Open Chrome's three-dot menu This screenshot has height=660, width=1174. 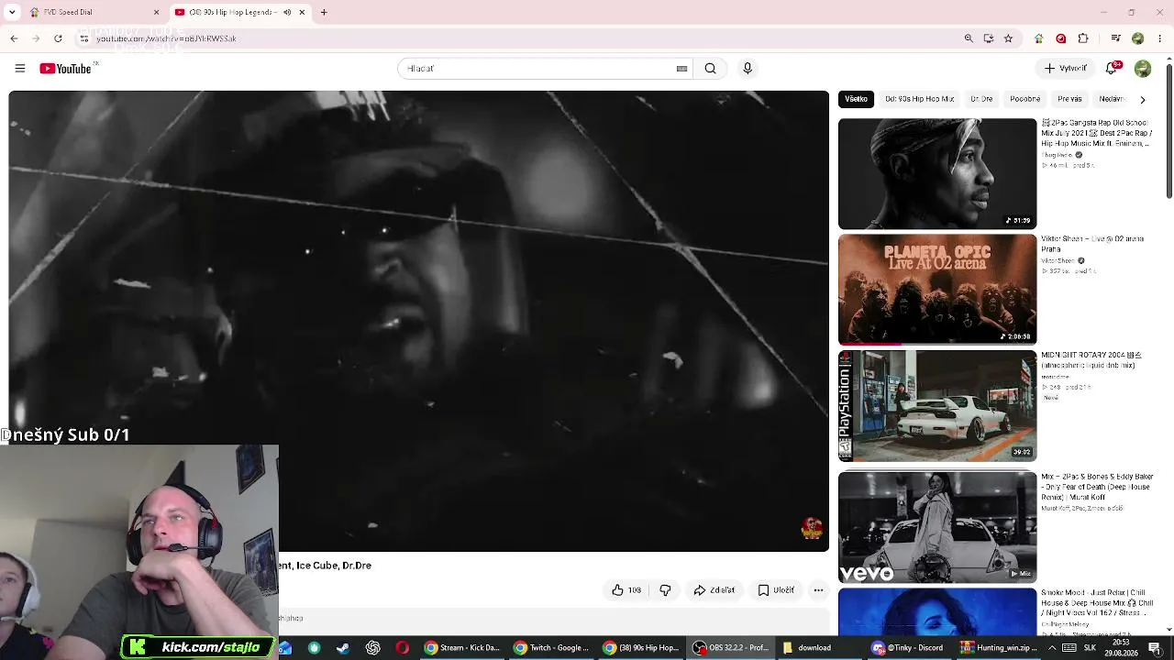click(1160, 38)
